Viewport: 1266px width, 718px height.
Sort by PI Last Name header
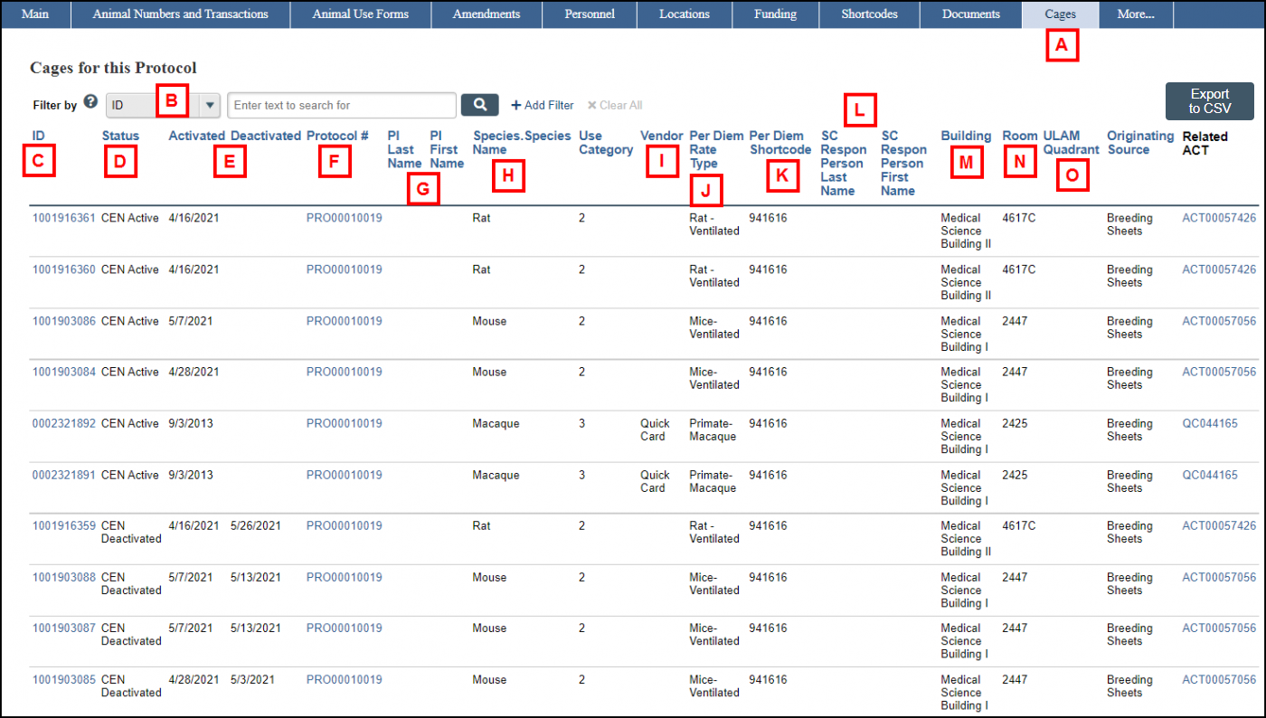coord(404,149)
